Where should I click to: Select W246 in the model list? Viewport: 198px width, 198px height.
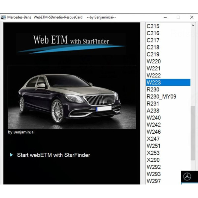(154, 132)
